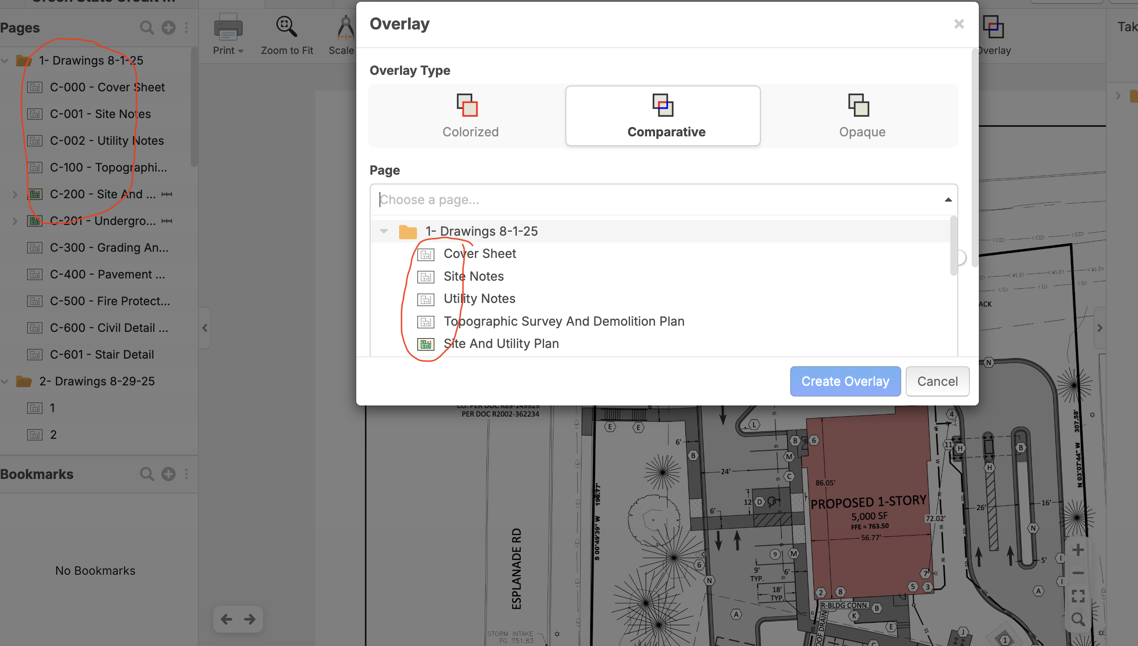1138x646 pixels.
Task: Zoom in with the plus viewer control
Action: click(x=1078, y=550)
